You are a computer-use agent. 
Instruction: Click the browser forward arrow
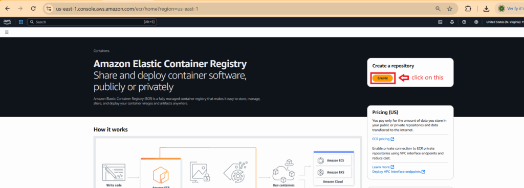pyautogui.click(x=20, y=9)
